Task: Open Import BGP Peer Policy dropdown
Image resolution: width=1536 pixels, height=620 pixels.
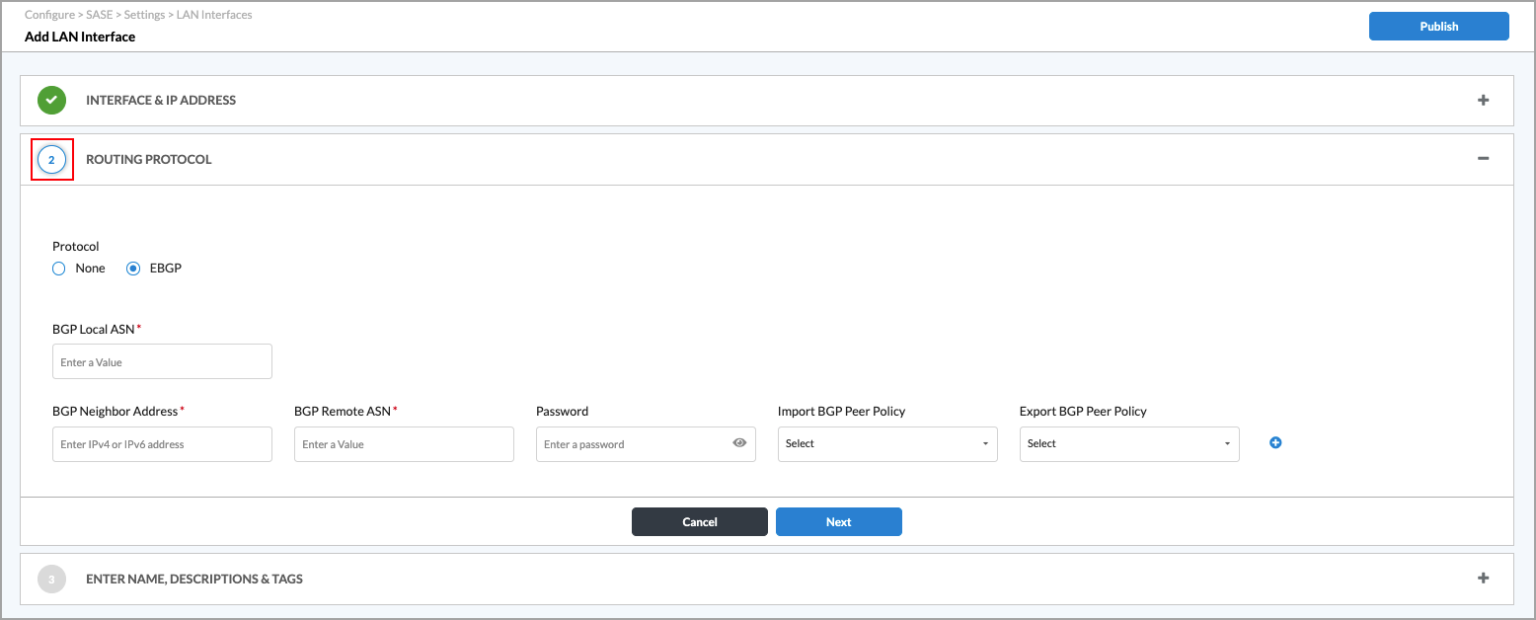Action: pyautogui.click(x=886, y=444)
